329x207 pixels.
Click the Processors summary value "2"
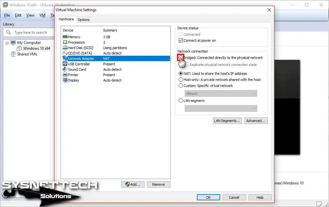point(104,42)
